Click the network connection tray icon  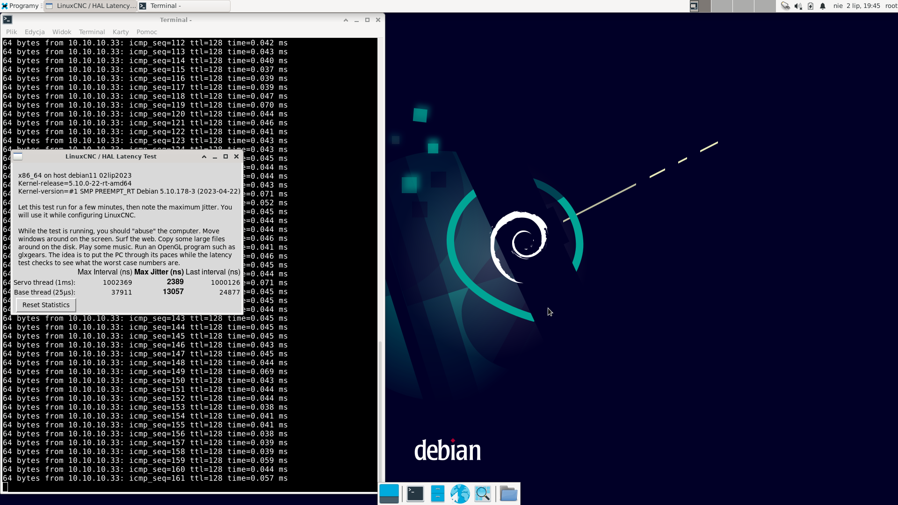pyautogui.click(x=785, y=6)
